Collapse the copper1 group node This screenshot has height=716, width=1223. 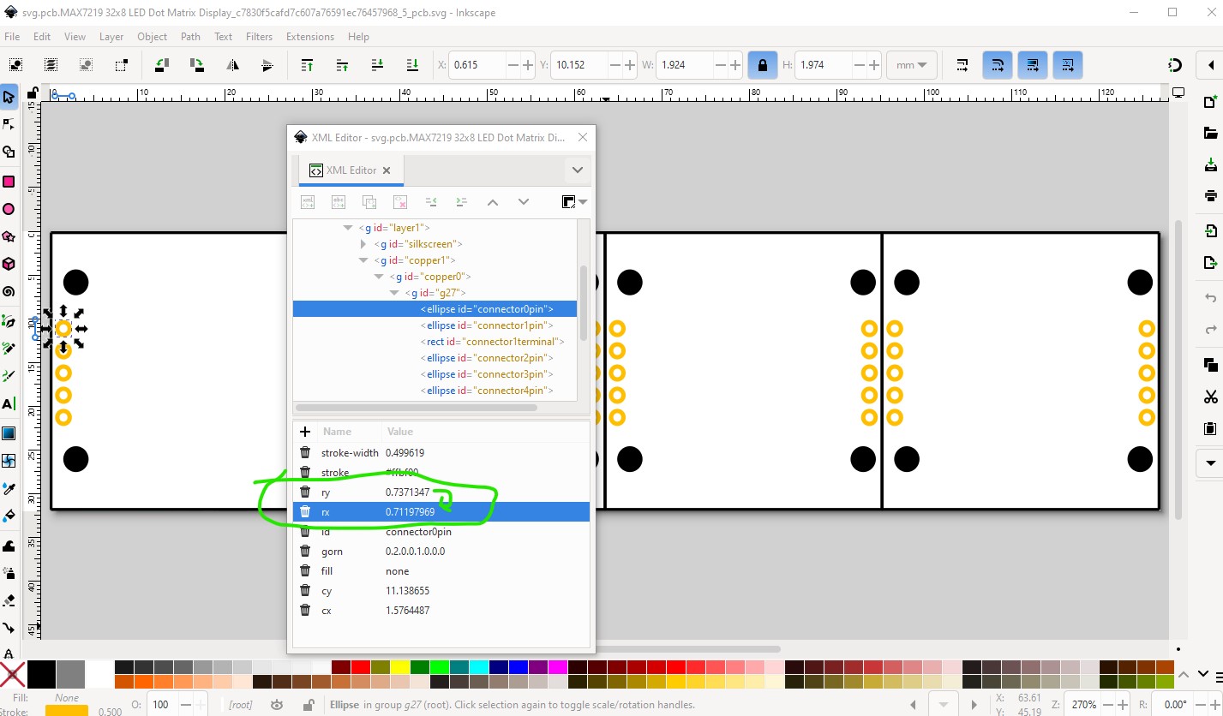(x=363, y=260)
